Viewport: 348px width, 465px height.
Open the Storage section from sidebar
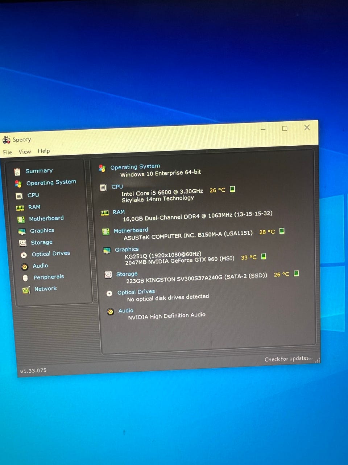click(x=42, y=242)
